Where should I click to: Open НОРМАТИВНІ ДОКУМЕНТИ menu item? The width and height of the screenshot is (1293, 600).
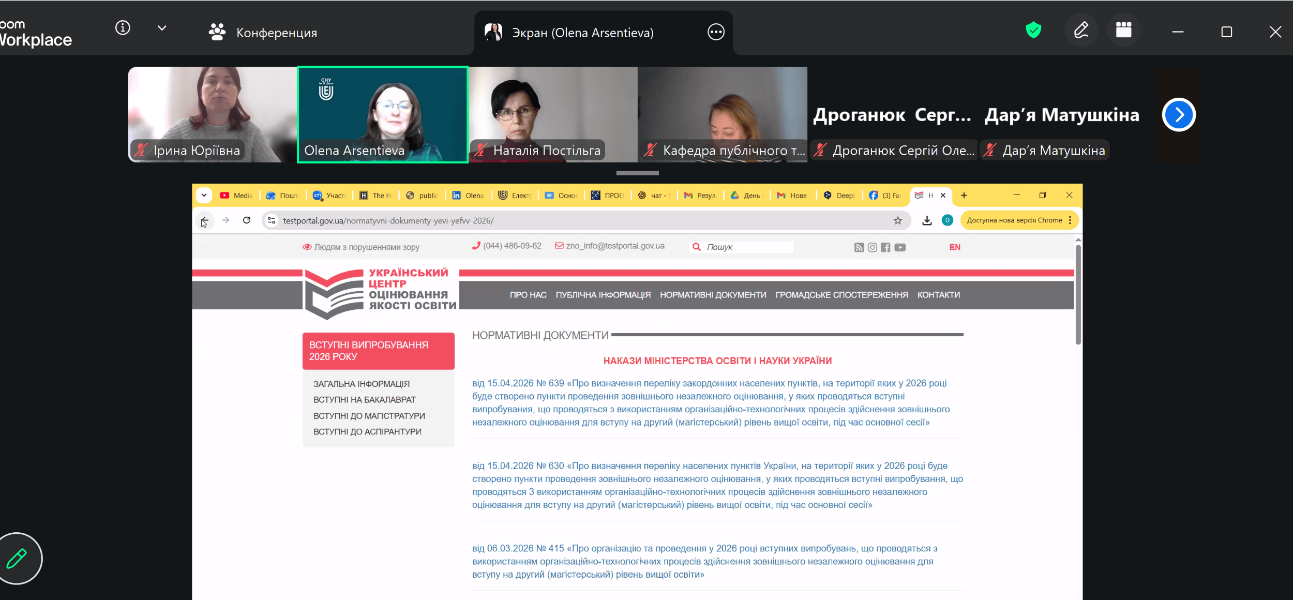point(713,295)
